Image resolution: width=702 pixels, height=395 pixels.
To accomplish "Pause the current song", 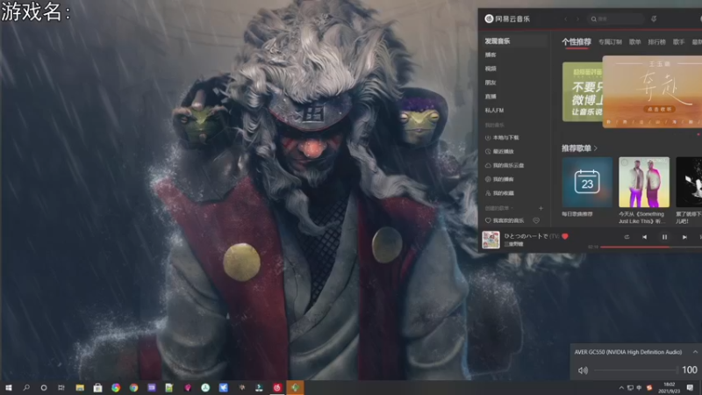I will pos(664,237).
